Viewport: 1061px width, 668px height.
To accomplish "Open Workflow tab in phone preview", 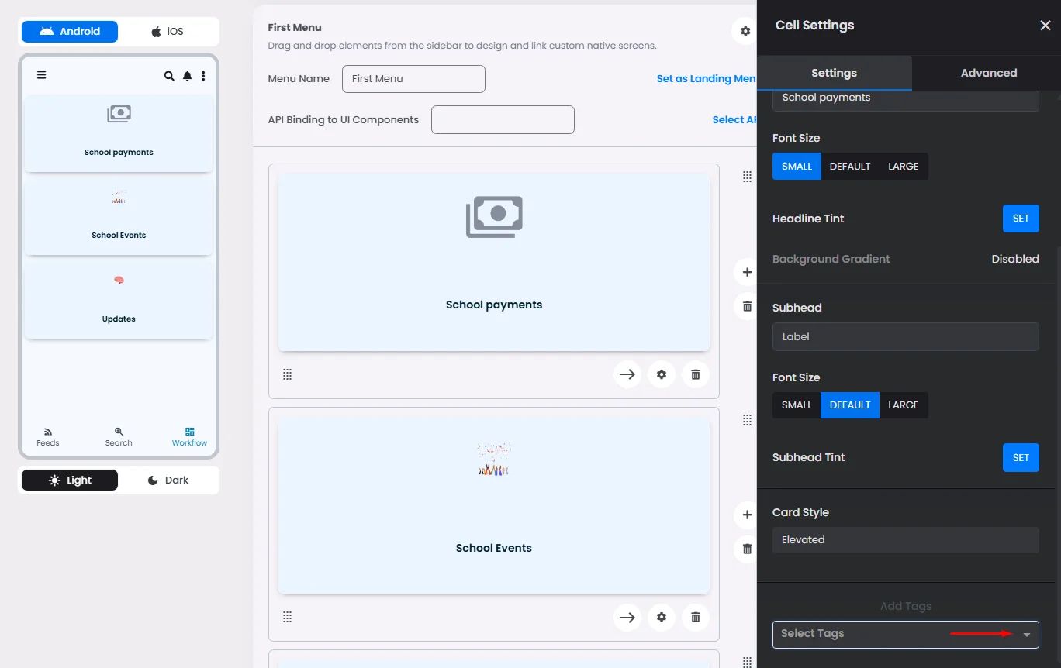I will (189, 436).
